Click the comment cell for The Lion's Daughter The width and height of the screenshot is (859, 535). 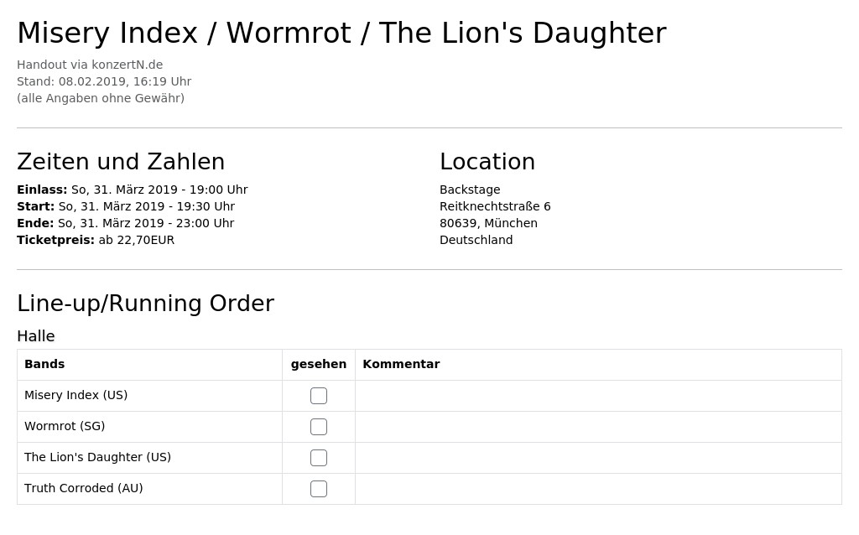click(x=598, y=458)
